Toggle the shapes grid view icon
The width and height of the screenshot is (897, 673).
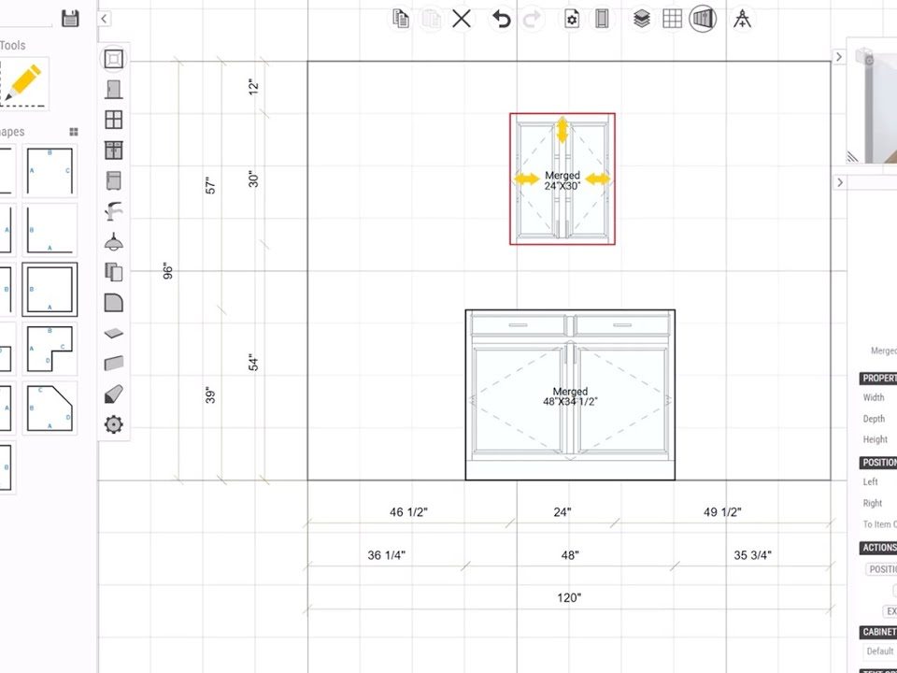click(x=74, y=132)
